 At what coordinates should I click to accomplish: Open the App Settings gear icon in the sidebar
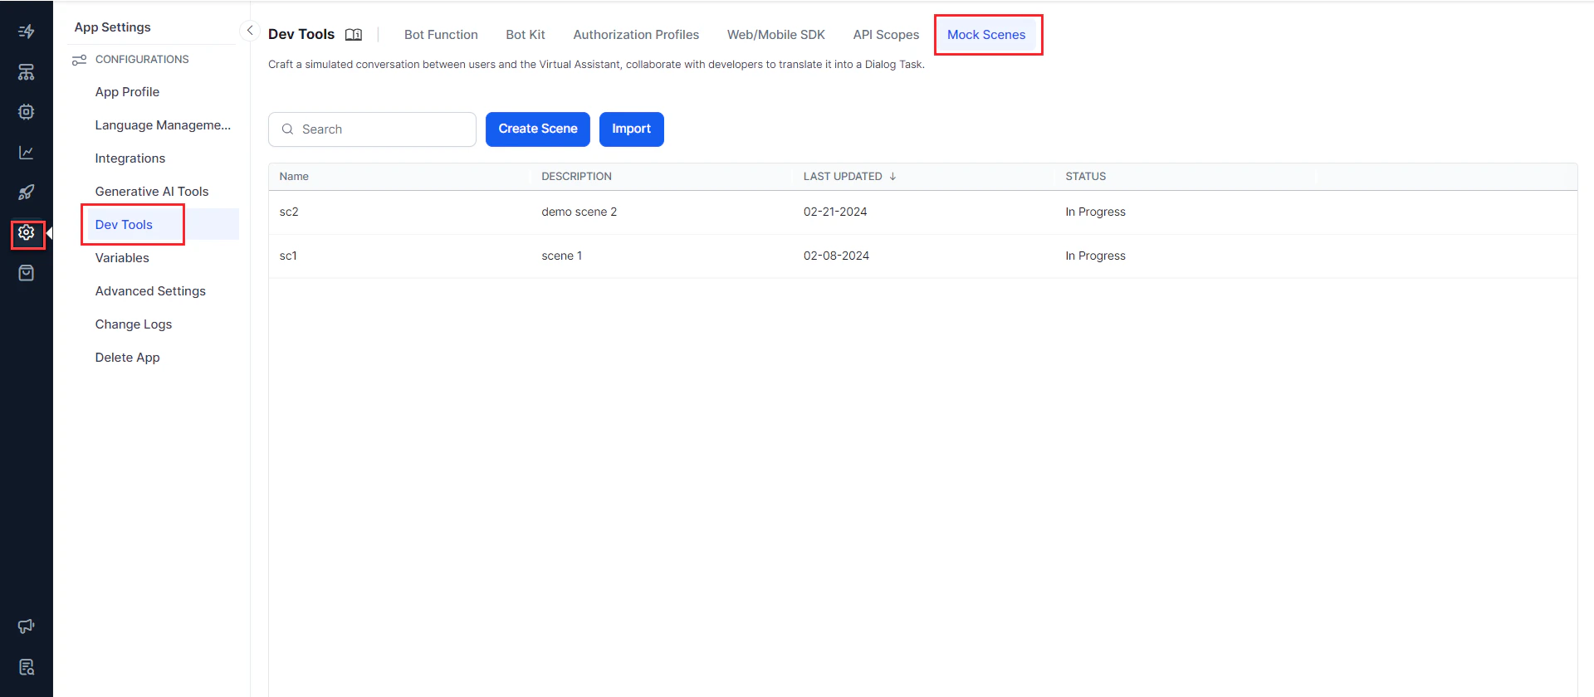tap(27, 233)
